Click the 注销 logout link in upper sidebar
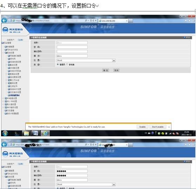This screenshot has height=189, width=196. tap(20, 40)
